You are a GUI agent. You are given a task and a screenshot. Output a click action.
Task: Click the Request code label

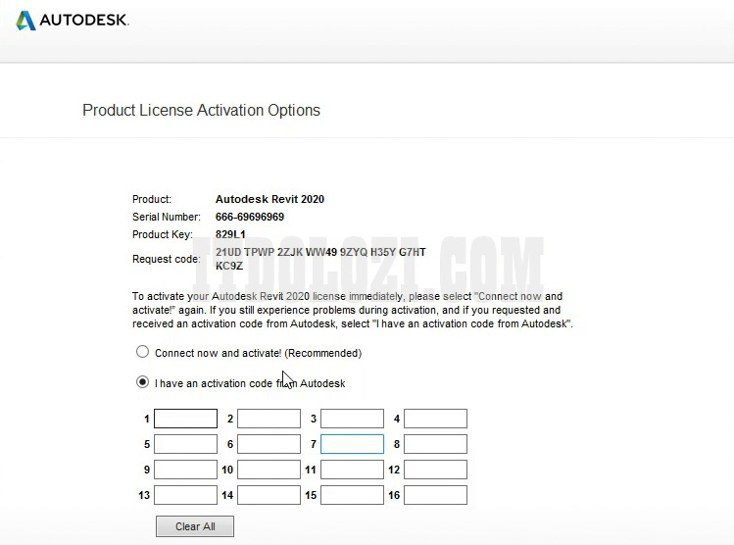point(167,259)
